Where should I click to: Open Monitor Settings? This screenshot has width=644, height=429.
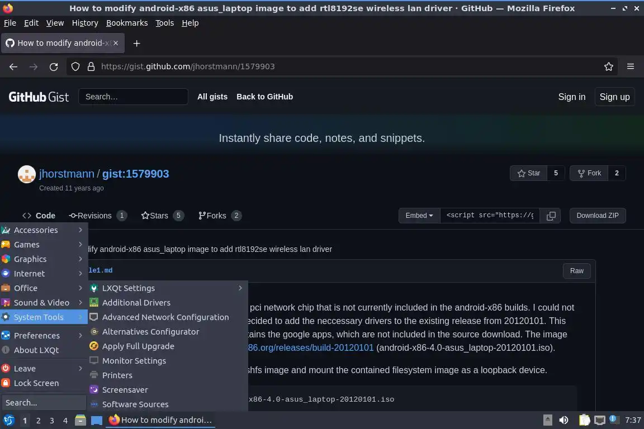tap(168, 361)
